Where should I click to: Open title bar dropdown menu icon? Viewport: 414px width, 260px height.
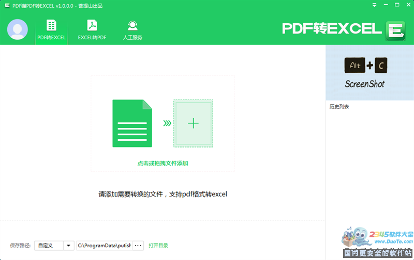click(374, 5)
